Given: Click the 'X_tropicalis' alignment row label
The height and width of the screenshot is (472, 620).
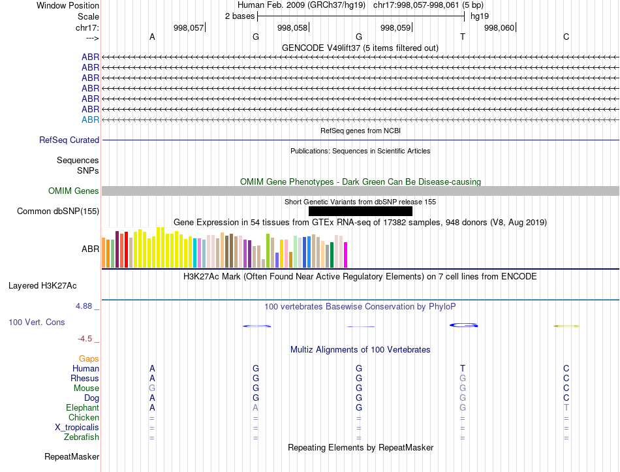Looking at the screenshot, I should pos(77,428).
